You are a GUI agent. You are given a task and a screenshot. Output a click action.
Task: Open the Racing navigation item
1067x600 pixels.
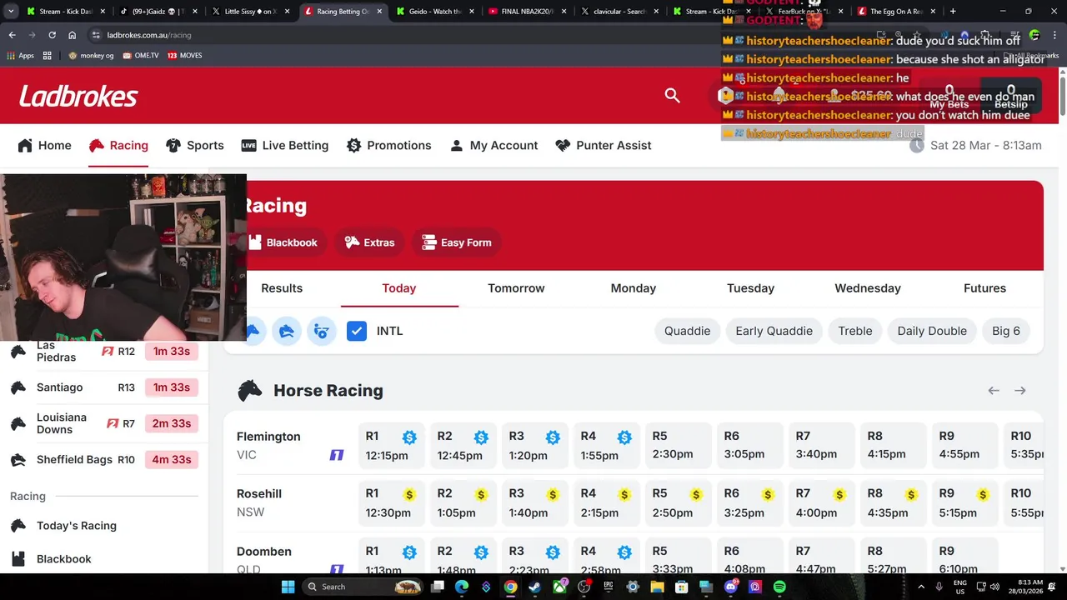pos(118,145)
